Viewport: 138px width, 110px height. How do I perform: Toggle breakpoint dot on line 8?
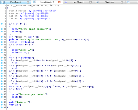2,24
